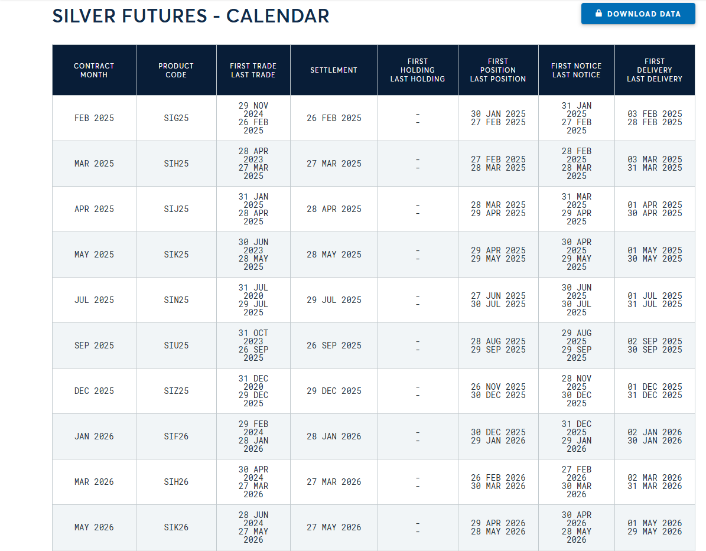706x551 pixels.
Task: Click the Settlement column header
Action: [x=334, y=70]
